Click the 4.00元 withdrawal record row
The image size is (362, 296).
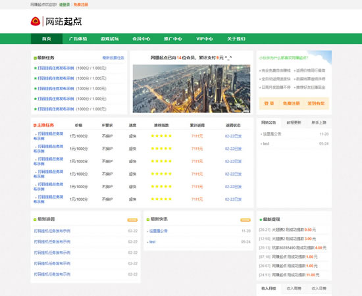pos(294,248)
